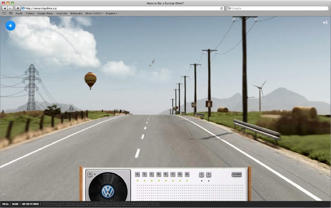Toggle sound key F on the radio
This screenshot has height=208, width=331.
pos(173,174)
